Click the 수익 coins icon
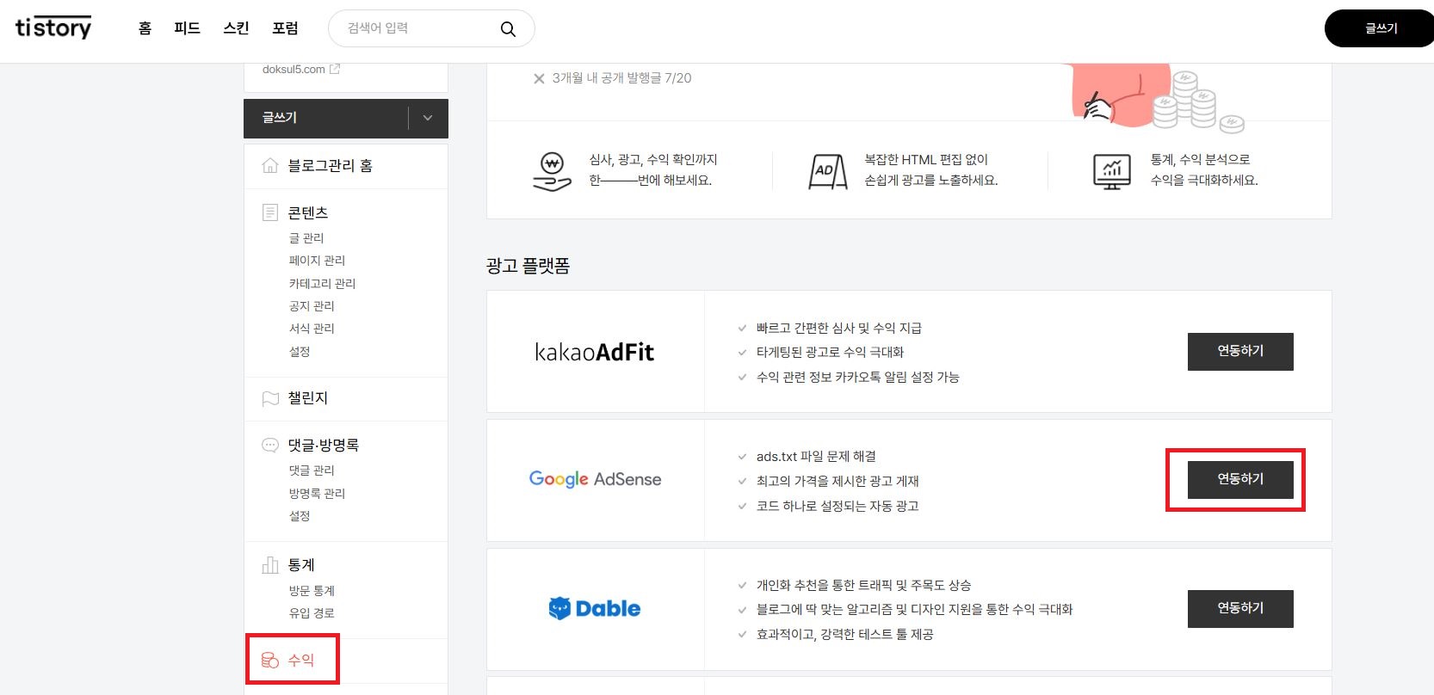 (x=270, y=660)
